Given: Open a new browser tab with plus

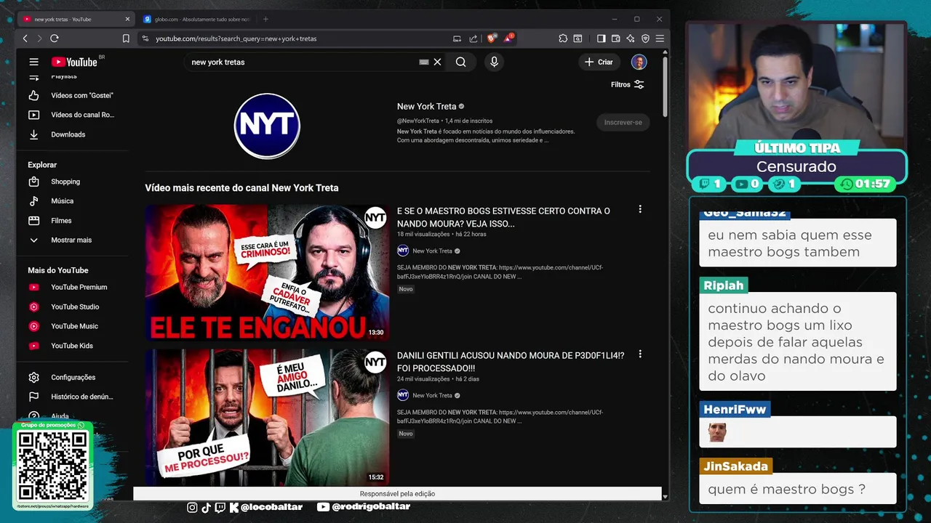Looking at the screenshot, I should point(265,19).
